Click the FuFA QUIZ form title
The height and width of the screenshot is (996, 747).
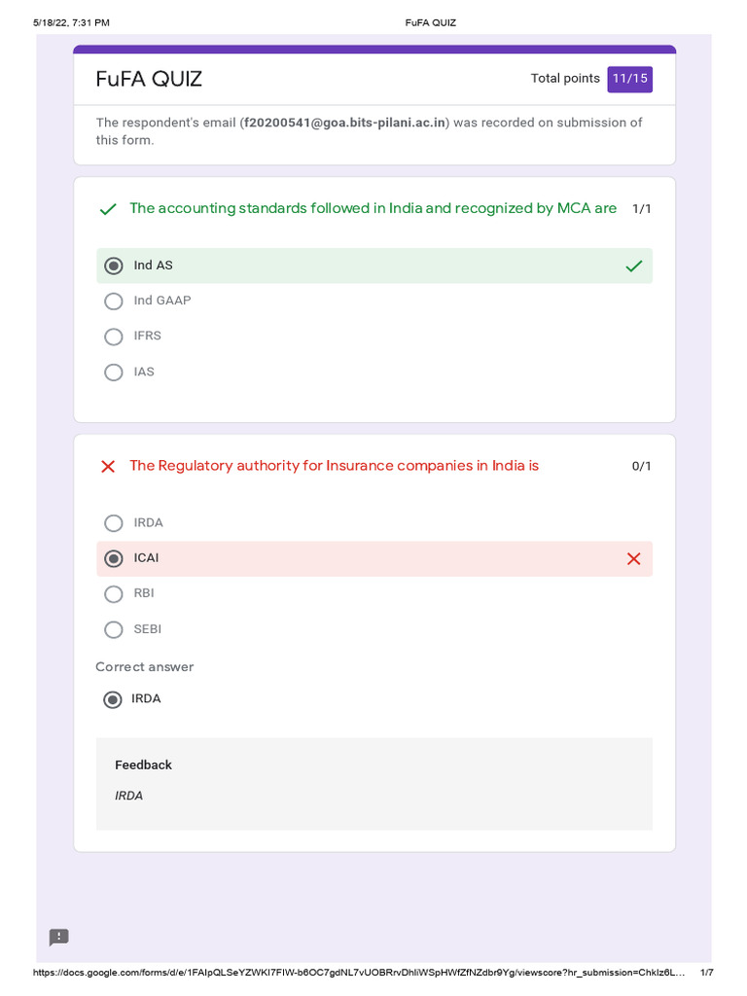149,80
